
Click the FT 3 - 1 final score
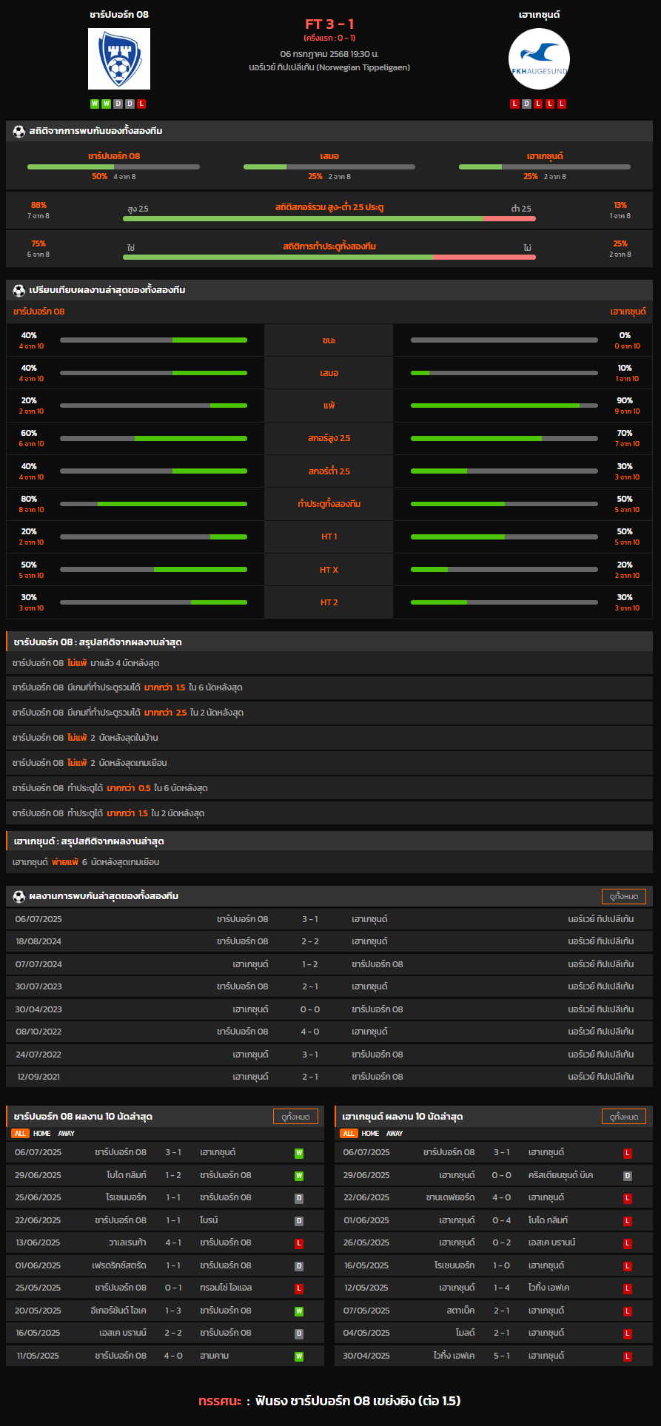point(329,24)
